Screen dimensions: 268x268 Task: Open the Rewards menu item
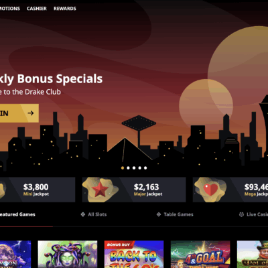pyautogui.click(x=65, y=9)
